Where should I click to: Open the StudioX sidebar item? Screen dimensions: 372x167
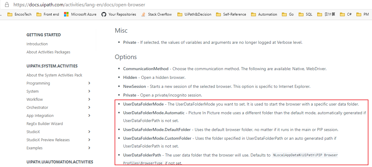pyautogui.click(x=33, y=132)
